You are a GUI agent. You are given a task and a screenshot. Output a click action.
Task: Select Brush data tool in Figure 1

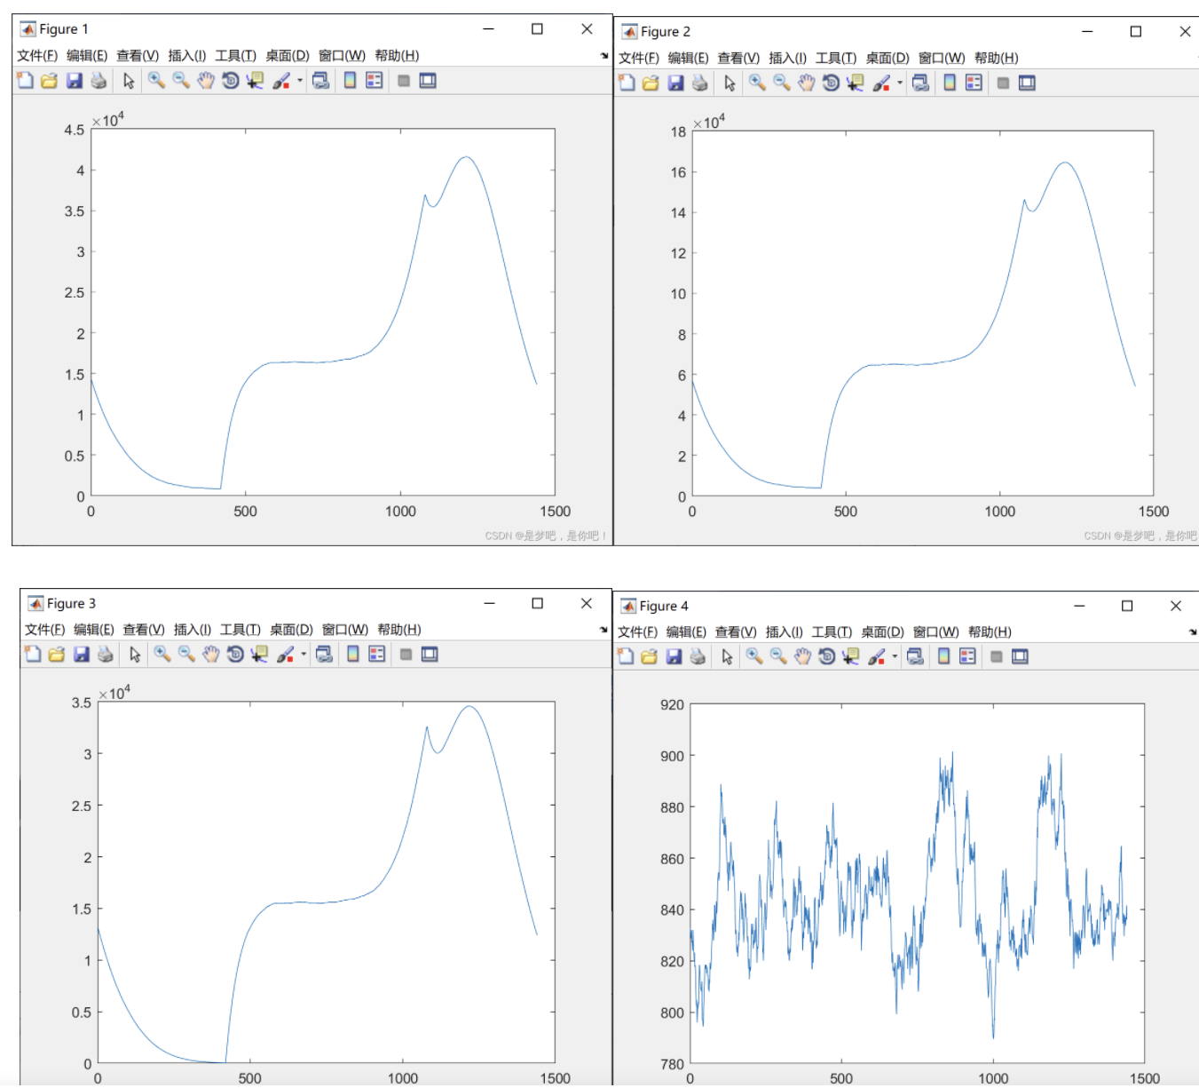coord(281,81)
